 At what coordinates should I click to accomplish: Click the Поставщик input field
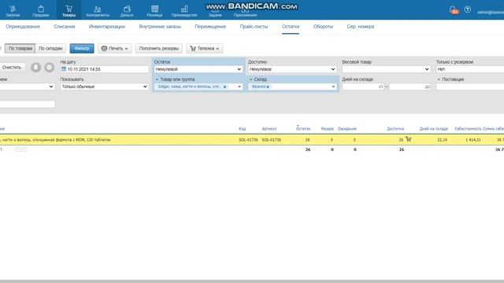470,86
